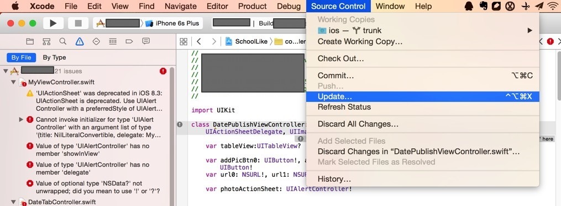Choose Create Working Copy…

coord(422,42)
